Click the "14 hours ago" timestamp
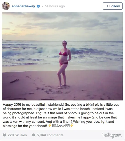The height and width of the screenshot is (141, 125). (x=55, y=6)
